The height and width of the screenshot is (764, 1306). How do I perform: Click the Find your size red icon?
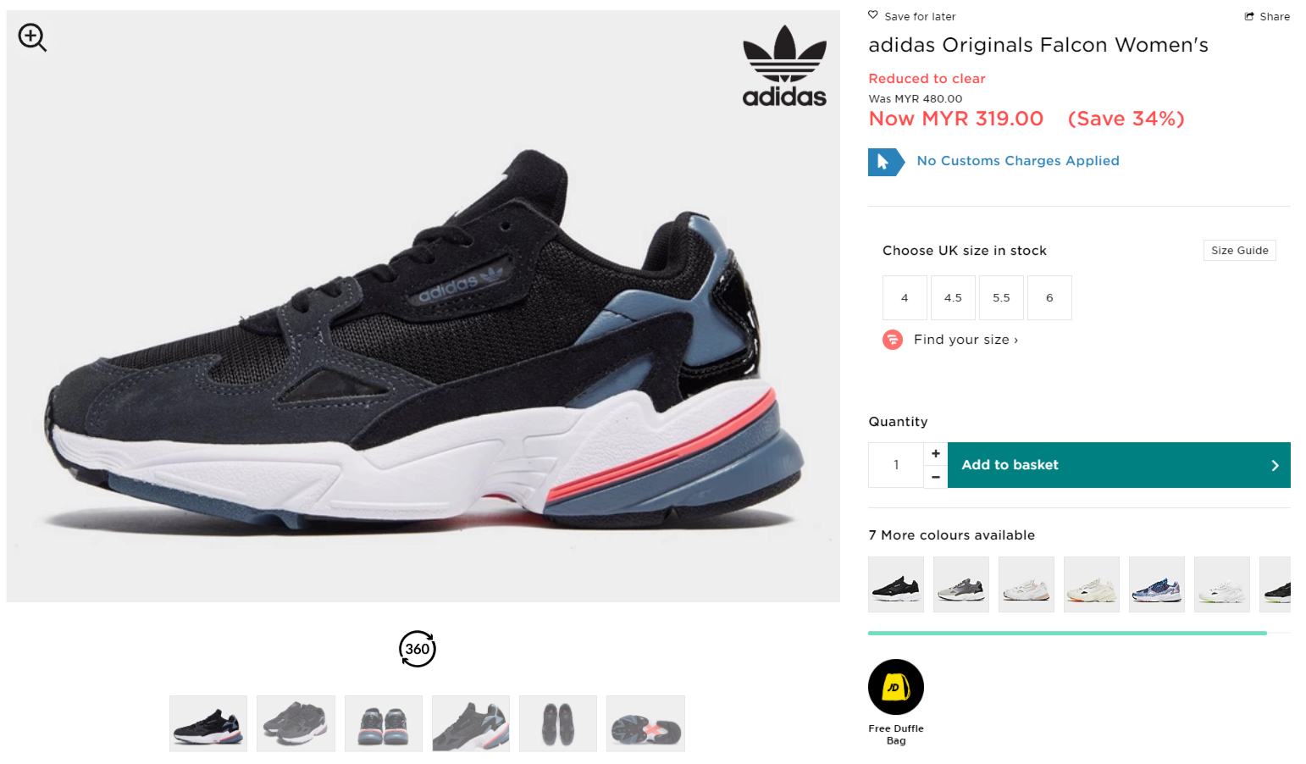tap(893, 340)
